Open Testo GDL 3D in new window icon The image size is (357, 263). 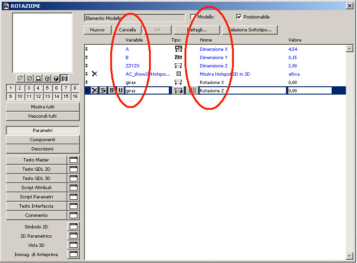click(73, 179)
